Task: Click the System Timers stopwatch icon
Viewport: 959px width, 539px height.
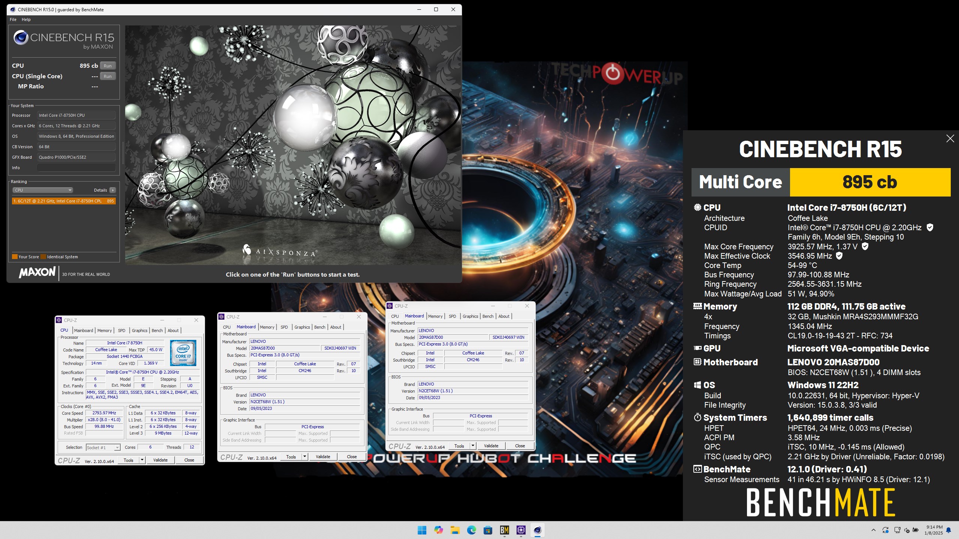Action: (697, 417)
